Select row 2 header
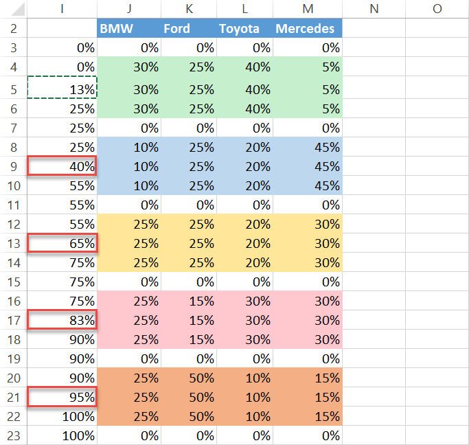Screen dimensions: 469x445 tap(14, 28)
